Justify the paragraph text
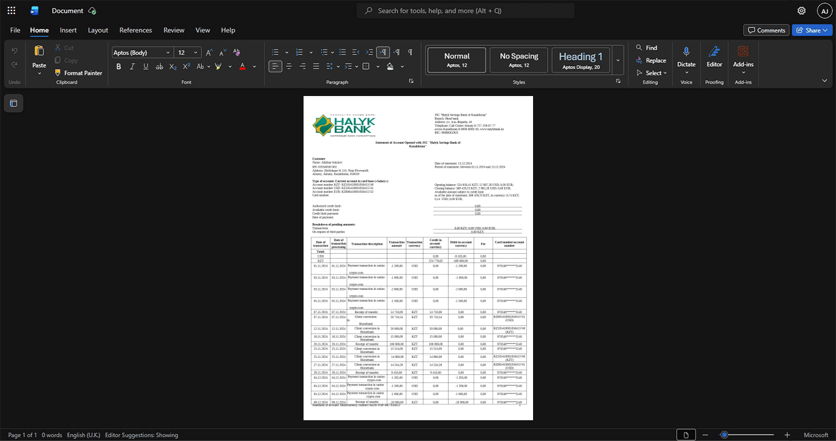Viewport: 836px width, 441px height. (316, 66)
